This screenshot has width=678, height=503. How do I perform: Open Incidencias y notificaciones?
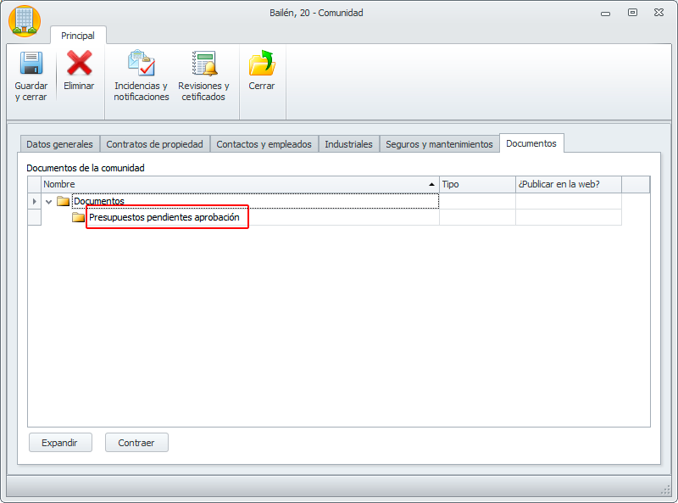[142, 75]
